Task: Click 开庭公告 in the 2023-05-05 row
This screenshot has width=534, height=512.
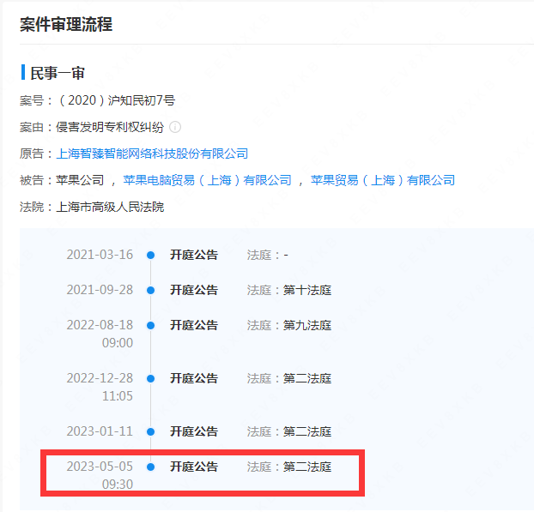Action: [194, 467]
